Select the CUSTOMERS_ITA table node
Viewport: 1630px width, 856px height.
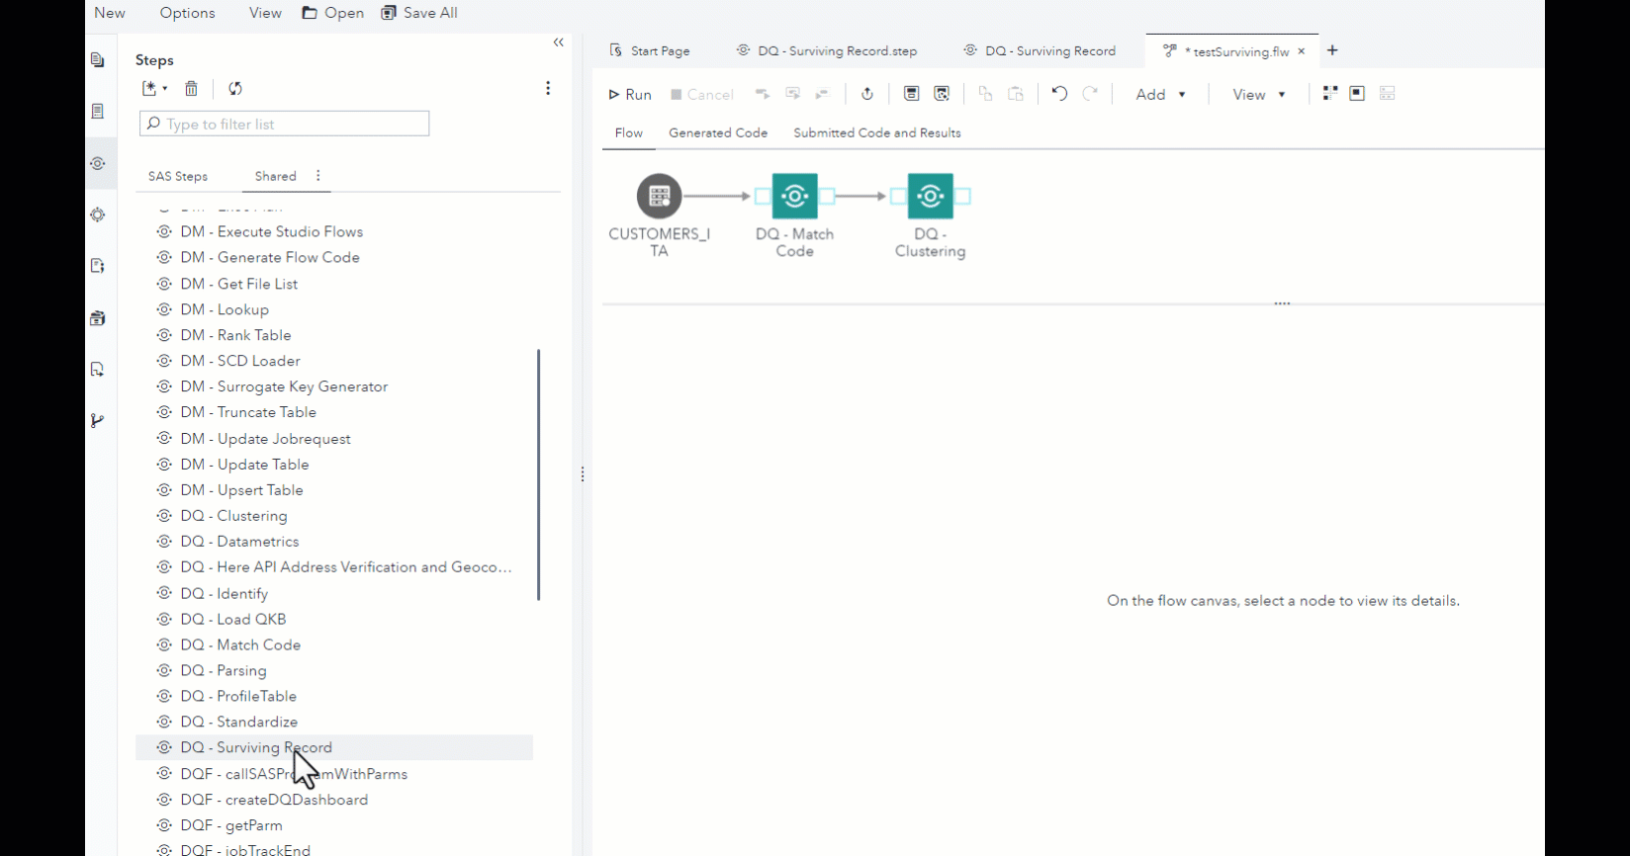(660, 196)
